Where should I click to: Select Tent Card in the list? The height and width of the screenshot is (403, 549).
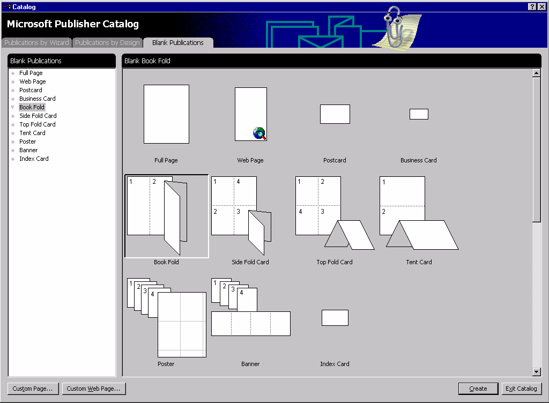[32, 133]
